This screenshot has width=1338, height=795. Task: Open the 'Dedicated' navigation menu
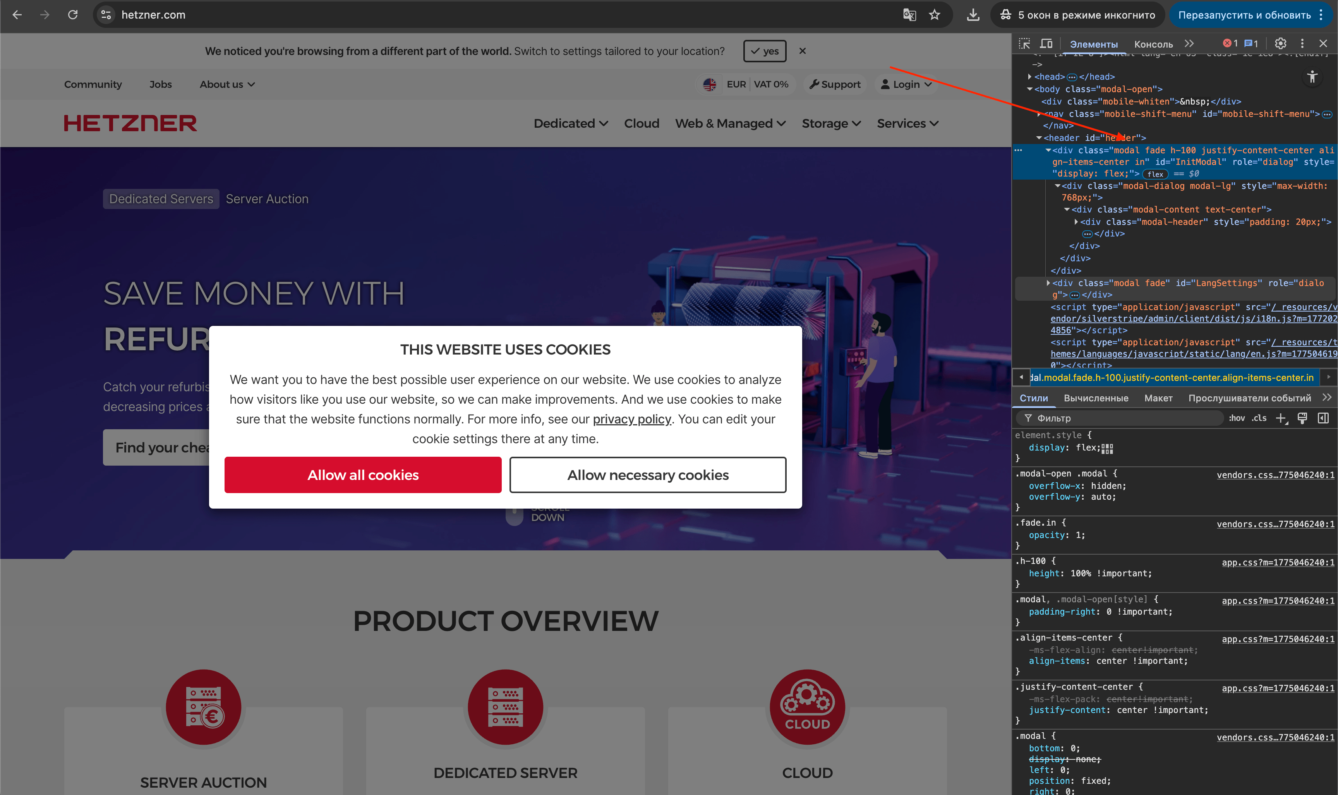pyautogui.click(x=571, y=124)
